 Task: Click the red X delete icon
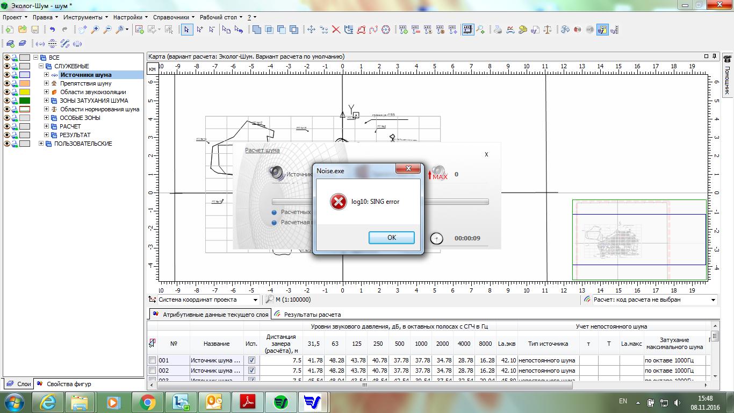pos(336,30)
